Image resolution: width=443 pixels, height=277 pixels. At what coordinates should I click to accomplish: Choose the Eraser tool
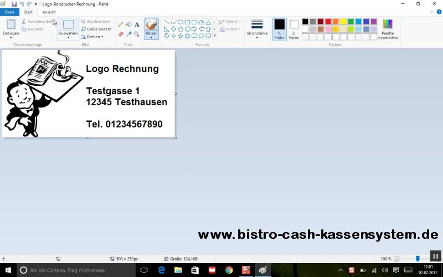point(121,34)
